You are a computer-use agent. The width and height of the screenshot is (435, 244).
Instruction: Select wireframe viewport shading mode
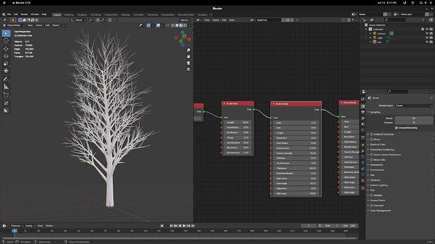(173, 25)
